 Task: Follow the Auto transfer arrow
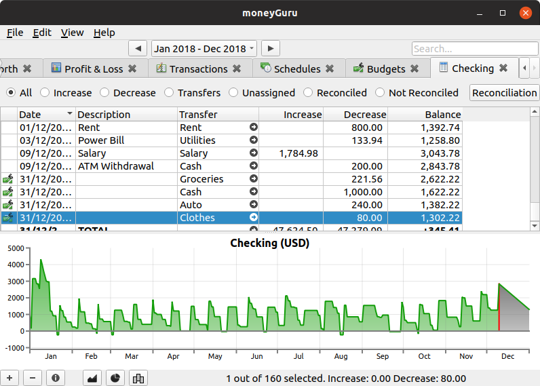[254, 205]
